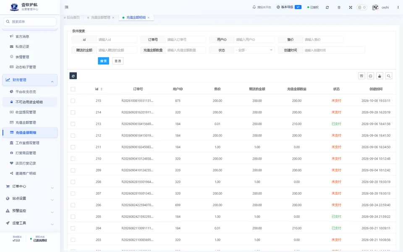Open 工作室提现管理 in the sidebar

[27, 143]
